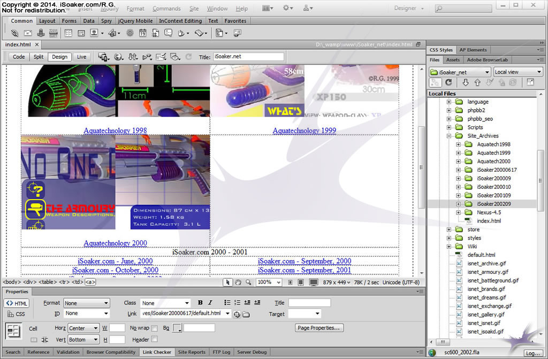Get files from remote server arrow
The image size is (548, 359).
466,82
